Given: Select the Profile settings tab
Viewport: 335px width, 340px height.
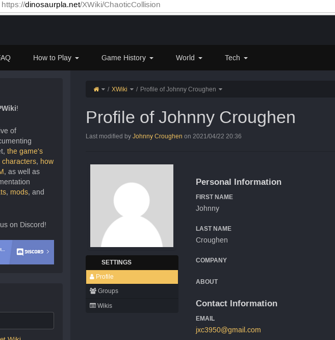Looking at the screenshot, I should [x=132, y=277].
